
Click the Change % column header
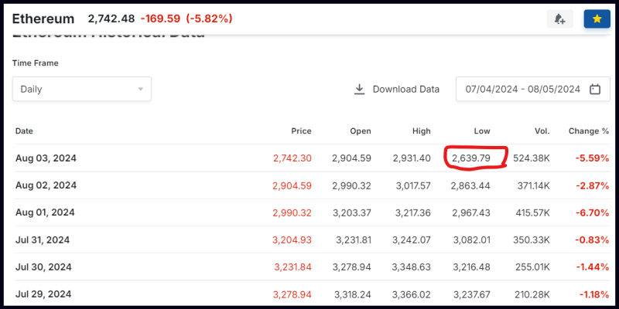(589, 131)
